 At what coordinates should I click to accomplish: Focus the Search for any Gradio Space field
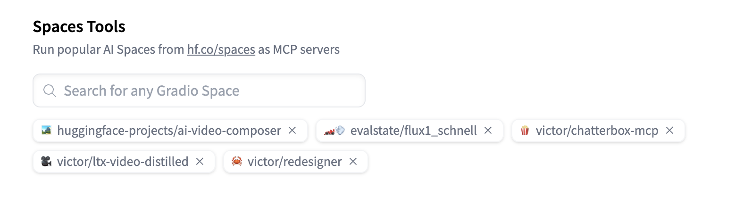point(208,90)
